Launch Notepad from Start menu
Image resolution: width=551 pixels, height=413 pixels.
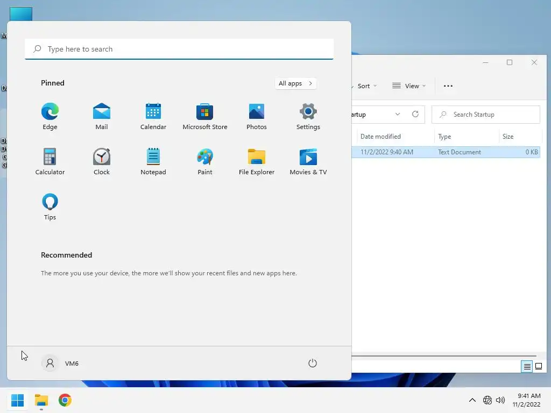153,161
